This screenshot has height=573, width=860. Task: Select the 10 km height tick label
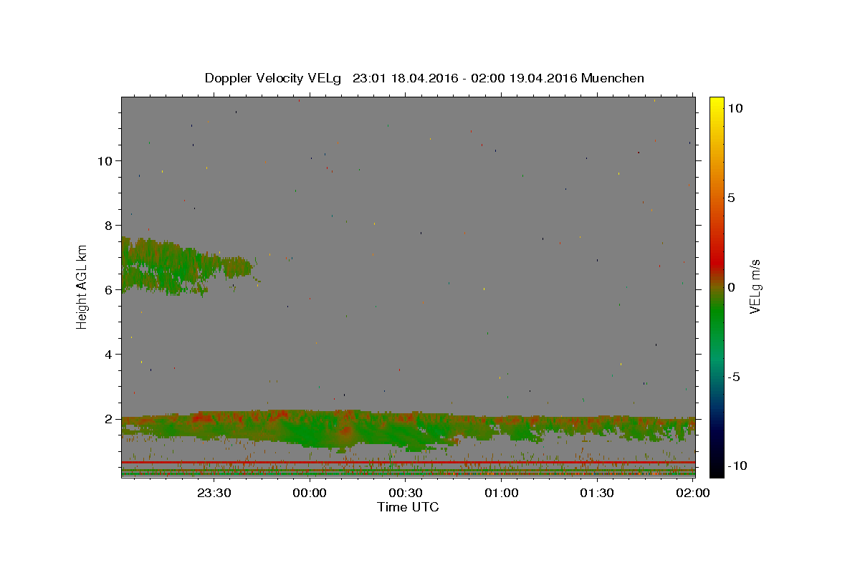(105, 160)
